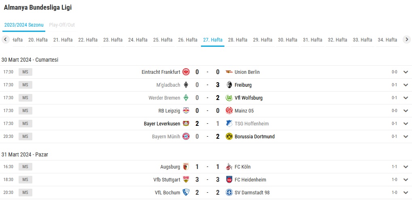Expand the Eintracht Frankfurt vs Union Berlin match details
Image resolution: width=412 pixels, height=200 pixels.
pos(406,72)
